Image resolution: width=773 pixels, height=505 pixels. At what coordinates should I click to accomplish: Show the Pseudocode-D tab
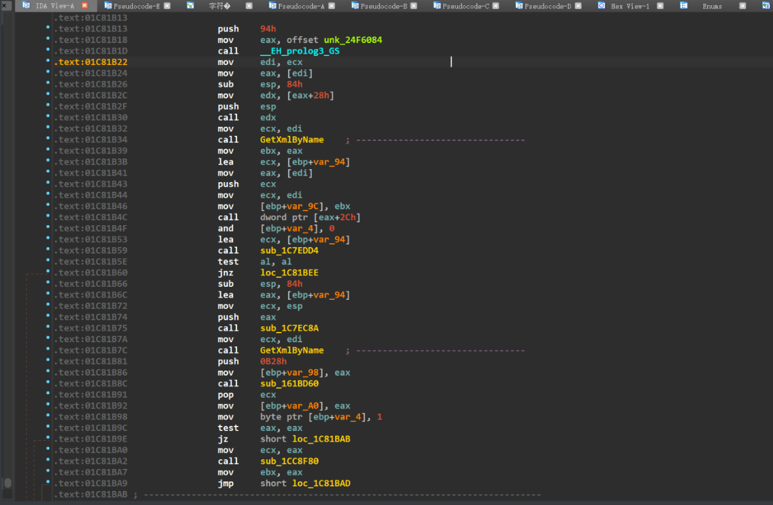pyautogui.click(x=548, y=5)
